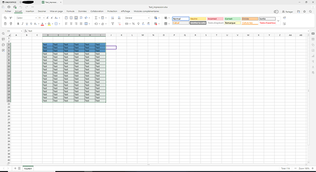Switch to the Mise en page tab

tap(56, 11)
